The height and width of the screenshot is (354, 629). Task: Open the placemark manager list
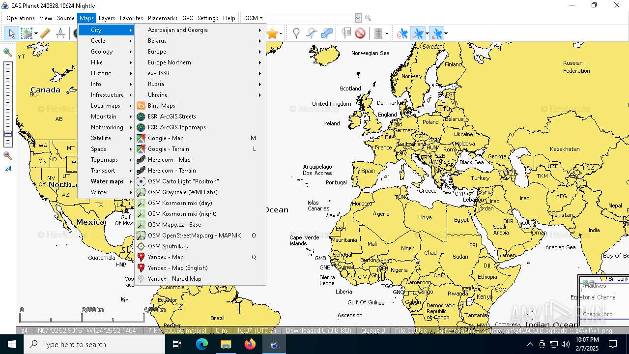[x=346, y=33]
